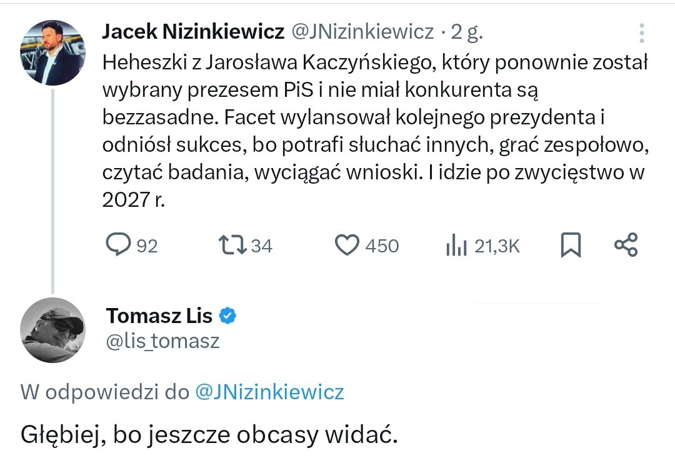The height and width of the screenshot is (458, 675).
Task: Click Tomasz Lis's blue verified badge
Action: point(227,316)
